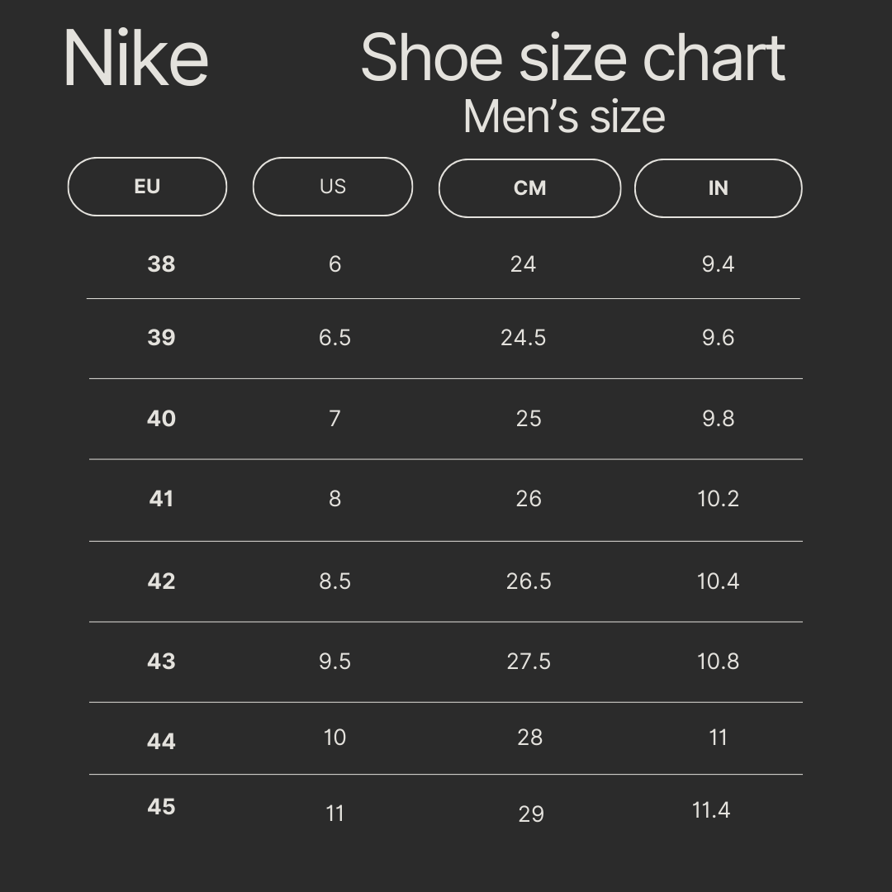Select the 10.2 inches cell
This screenshot has height=892, width=892.
click(718, 499)
